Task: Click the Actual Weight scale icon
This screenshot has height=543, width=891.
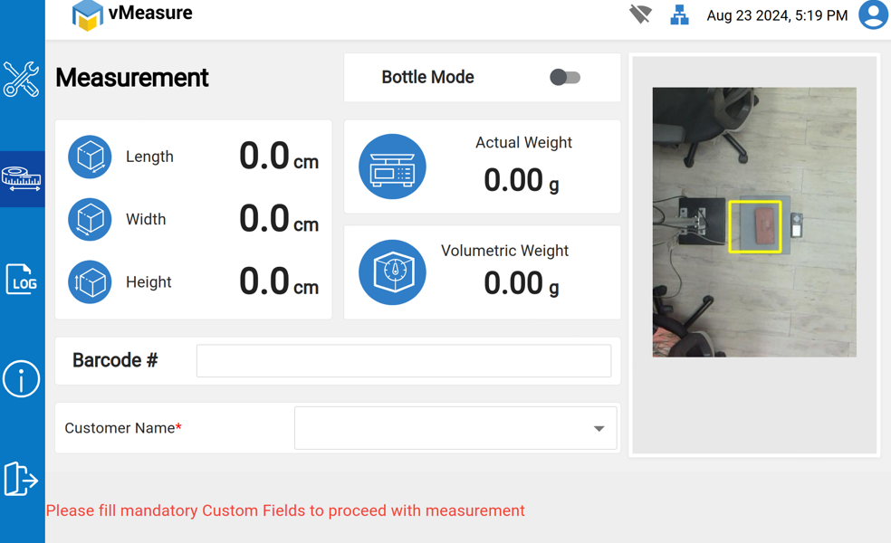Action: click(x=392, y=167)
